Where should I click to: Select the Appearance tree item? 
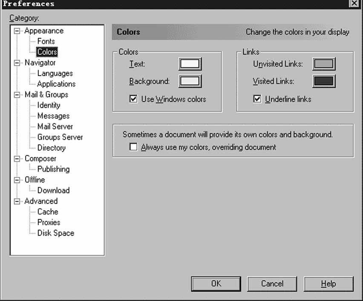coord(44,31)
